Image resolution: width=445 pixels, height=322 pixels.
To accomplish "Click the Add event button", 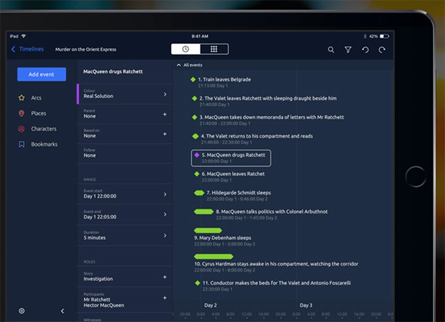I will (x=42, y=74).
